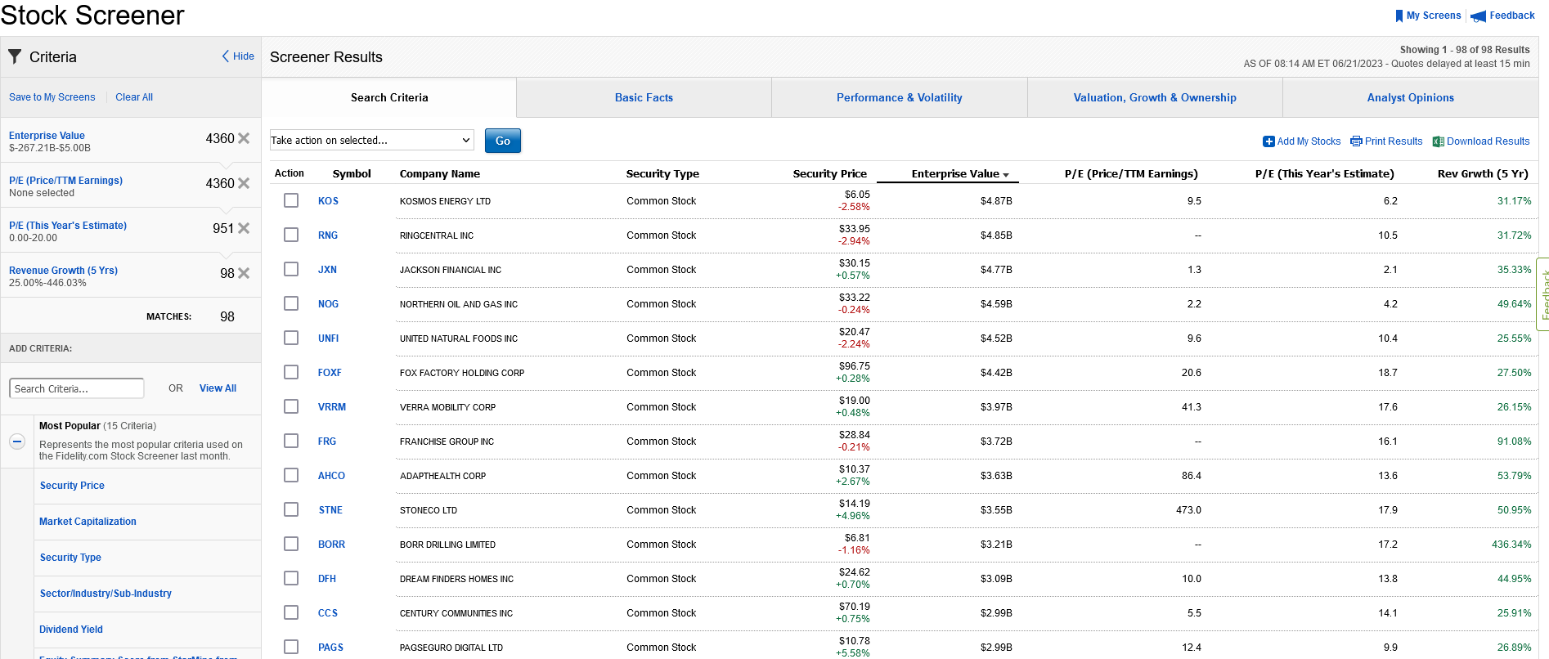This screenshot has width=1549, height=659.
Task: Open the Analyst Opinions tab
Action: [1410, 97]
